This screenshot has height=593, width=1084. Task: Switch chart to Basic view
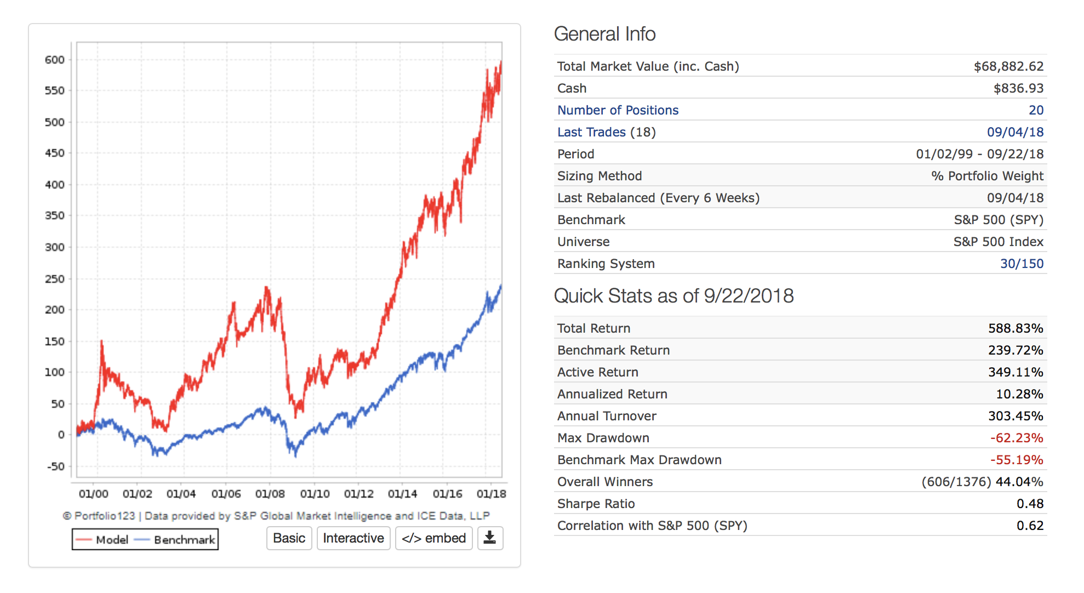tap(289, 538)
